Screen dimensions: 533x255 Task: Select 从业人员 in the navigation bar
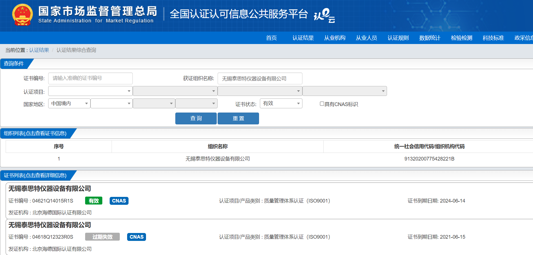click(366, 38)
